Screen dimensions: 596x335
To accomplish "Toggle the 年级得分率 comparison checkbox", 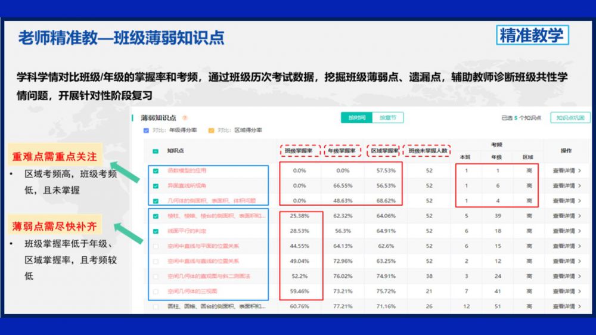I will click(x=147, y=130).
